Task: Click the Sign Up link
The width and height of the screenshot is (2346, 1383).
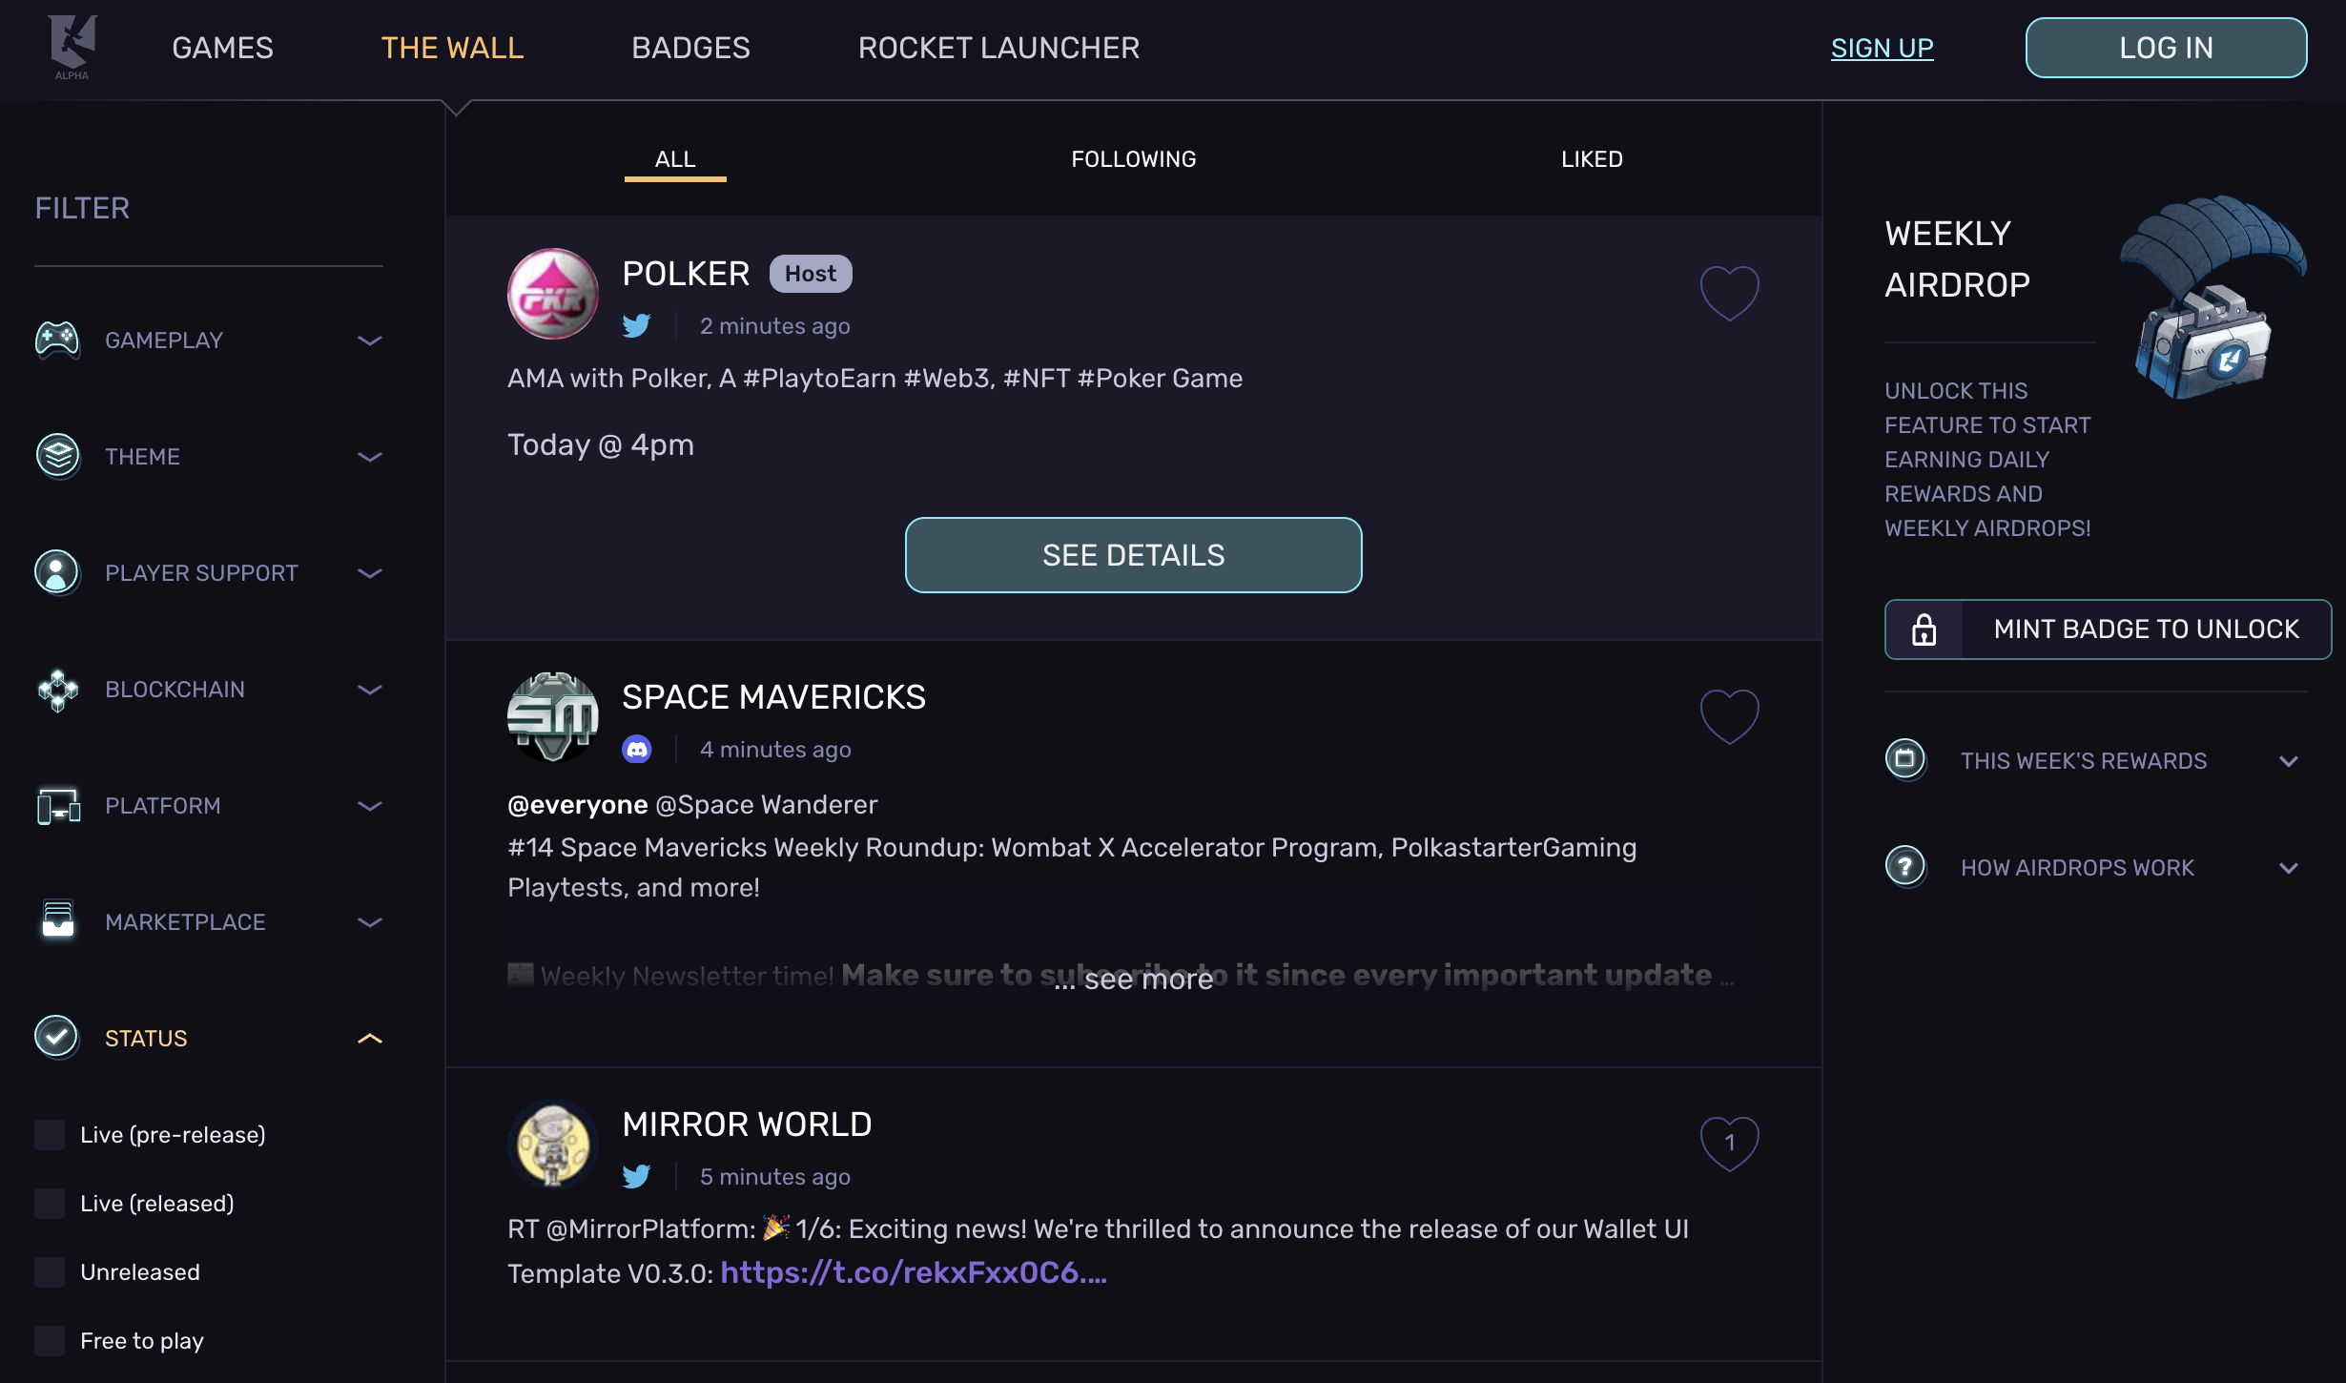Action: (x=1882, y=48)
